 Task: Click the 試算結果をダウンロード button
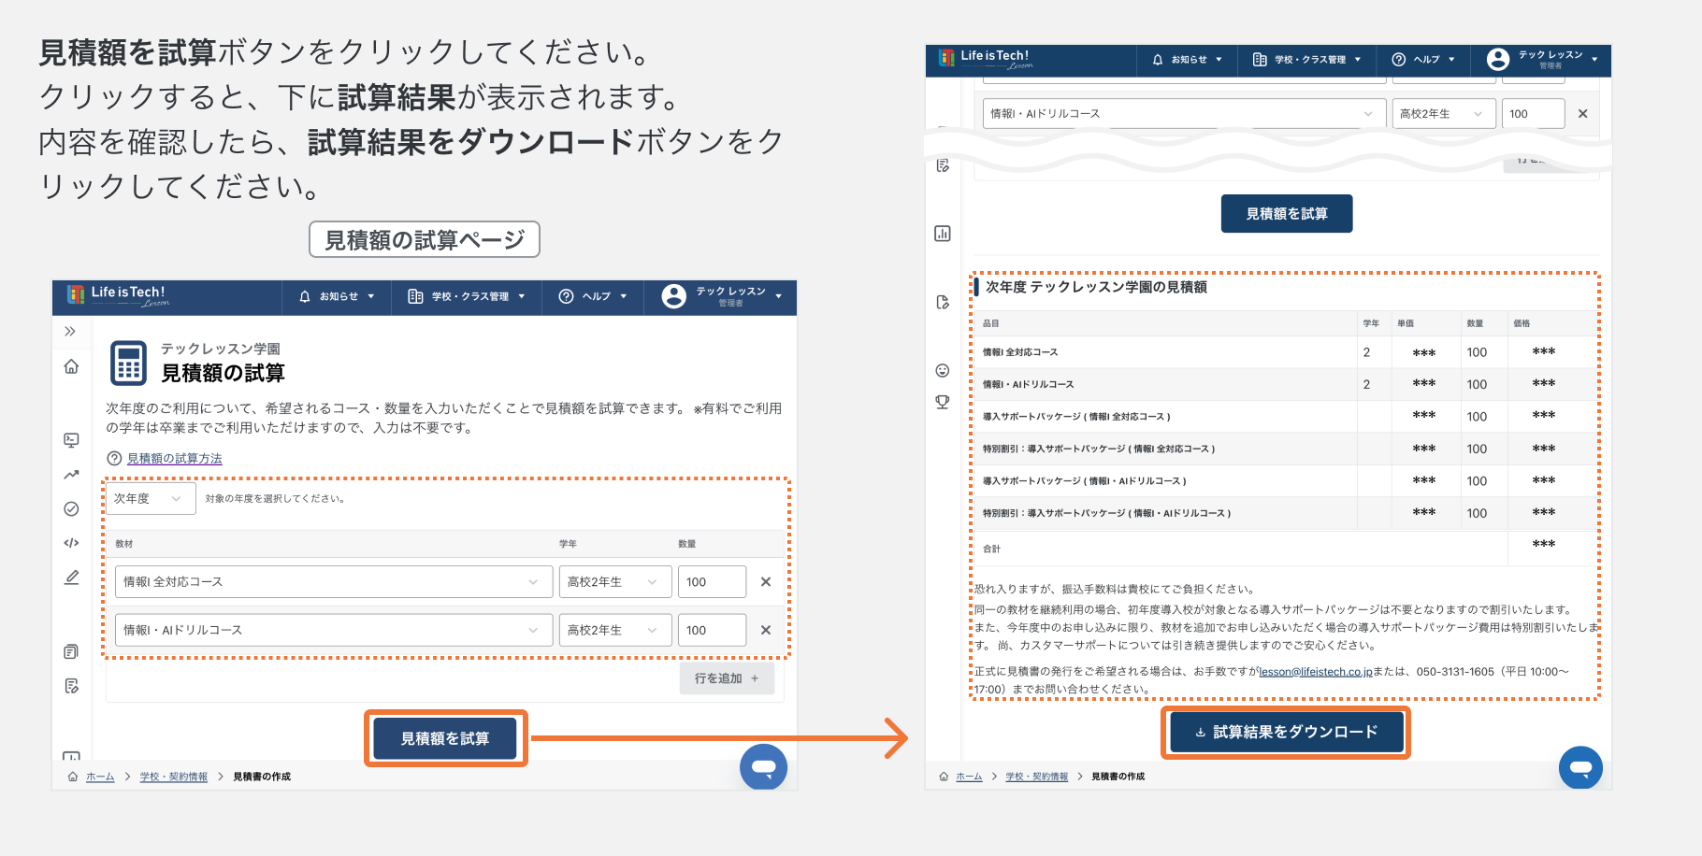pyautogui.click(x=1286, y=732)
